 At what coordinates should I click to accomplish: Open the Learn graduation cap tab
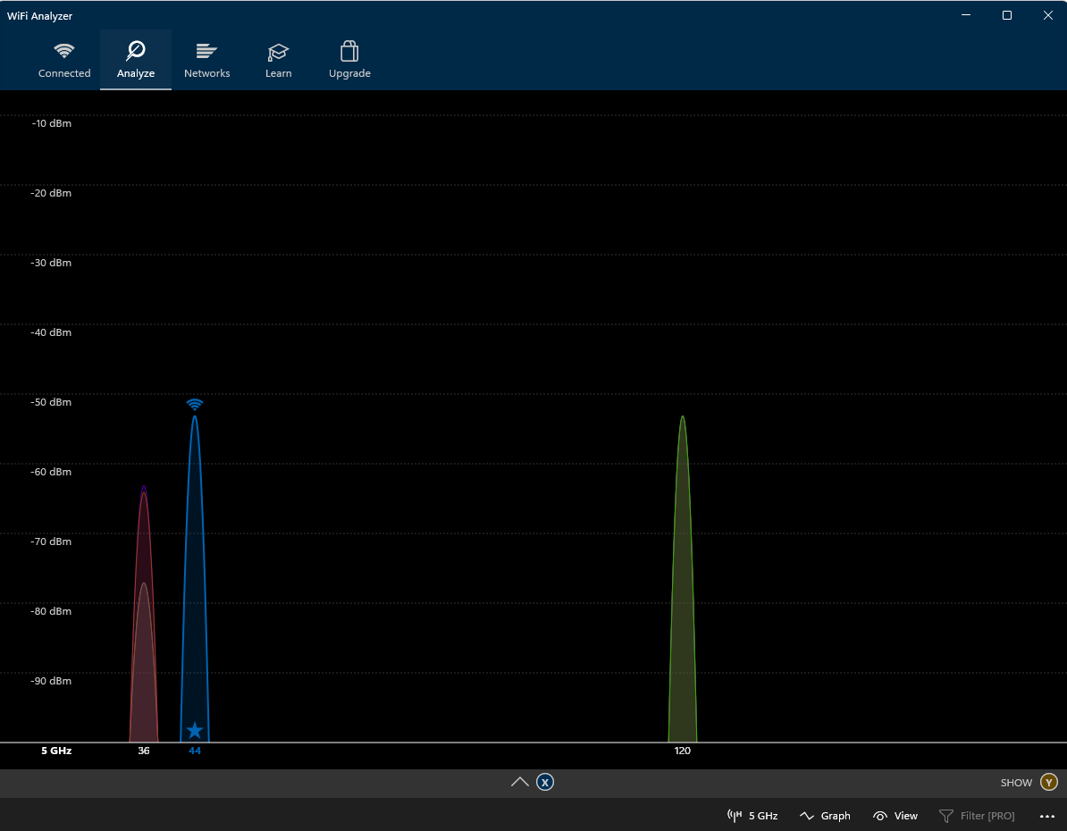point(278,60)
